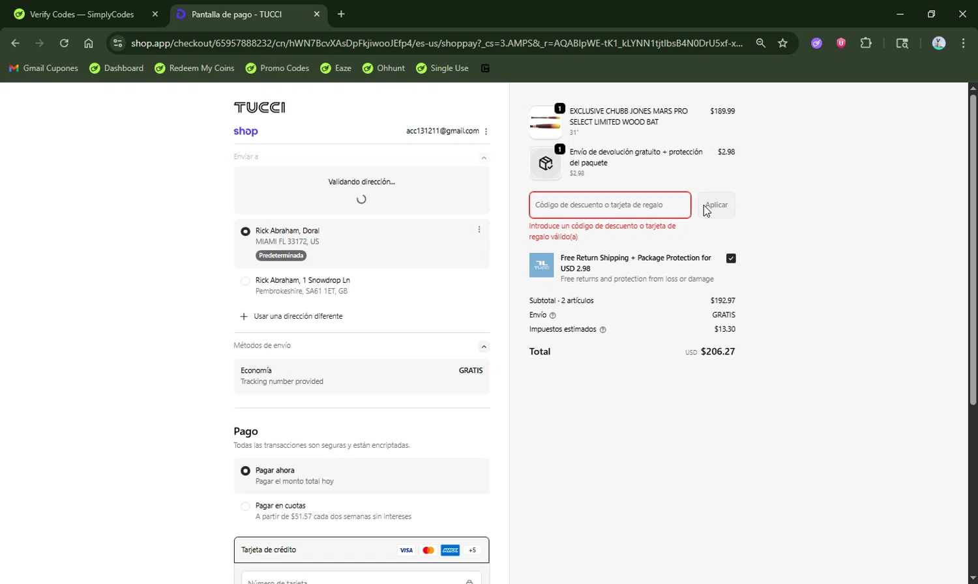This screenshot has width=978, height=584.
Task: Close the Verify Codes SimplyCodes tab
Action: (x=155, y=14)
